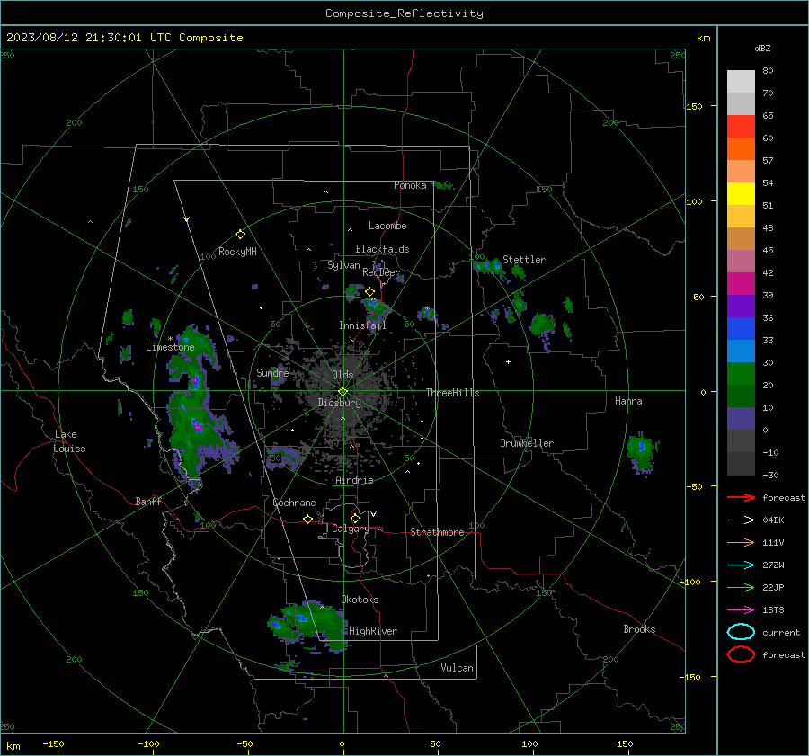
Task: Click the Hanna label
Action: pyautogui.click(x=628, y=401)
